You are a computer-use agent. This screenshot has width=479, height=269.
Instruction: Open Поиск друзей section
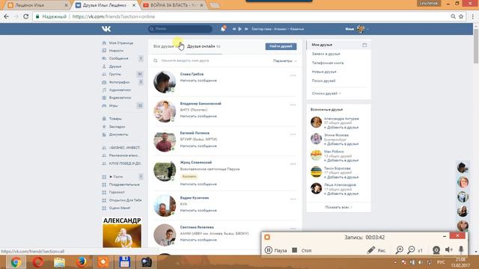pos(323,81)
